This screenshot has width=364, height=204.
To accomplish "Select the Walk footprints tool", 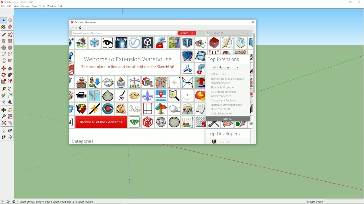I will pyautogui.click(x=4, y=137).
